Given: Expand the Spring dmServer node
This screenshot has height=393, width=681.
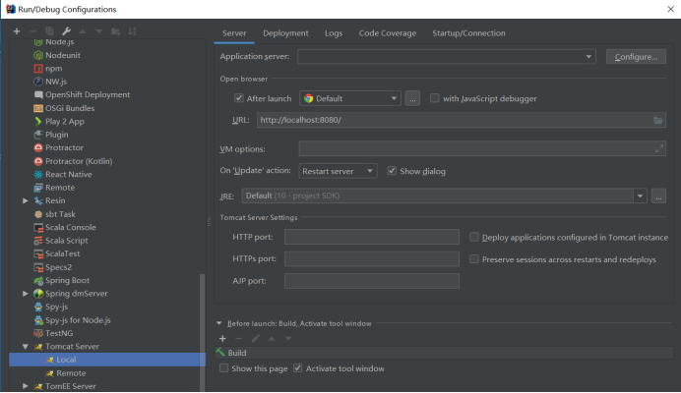Looking at the screenshot, I should [x=26, y=294].
